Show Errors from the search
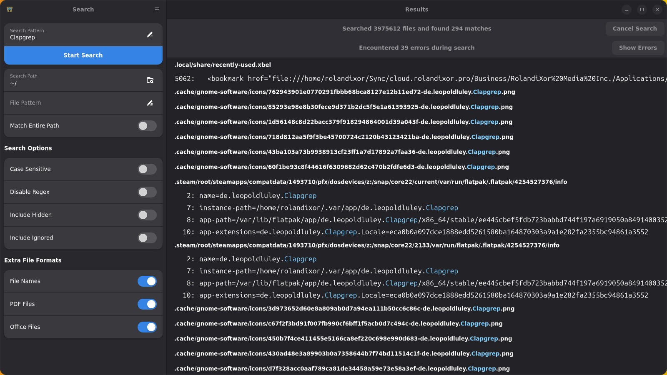667x375 pixels. (637, 48)
